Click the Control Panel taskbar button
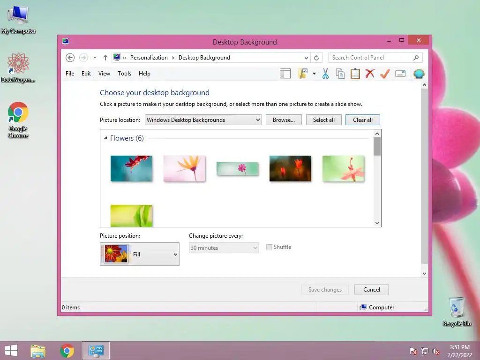The image size is (480, 360). tap(96, 351)
